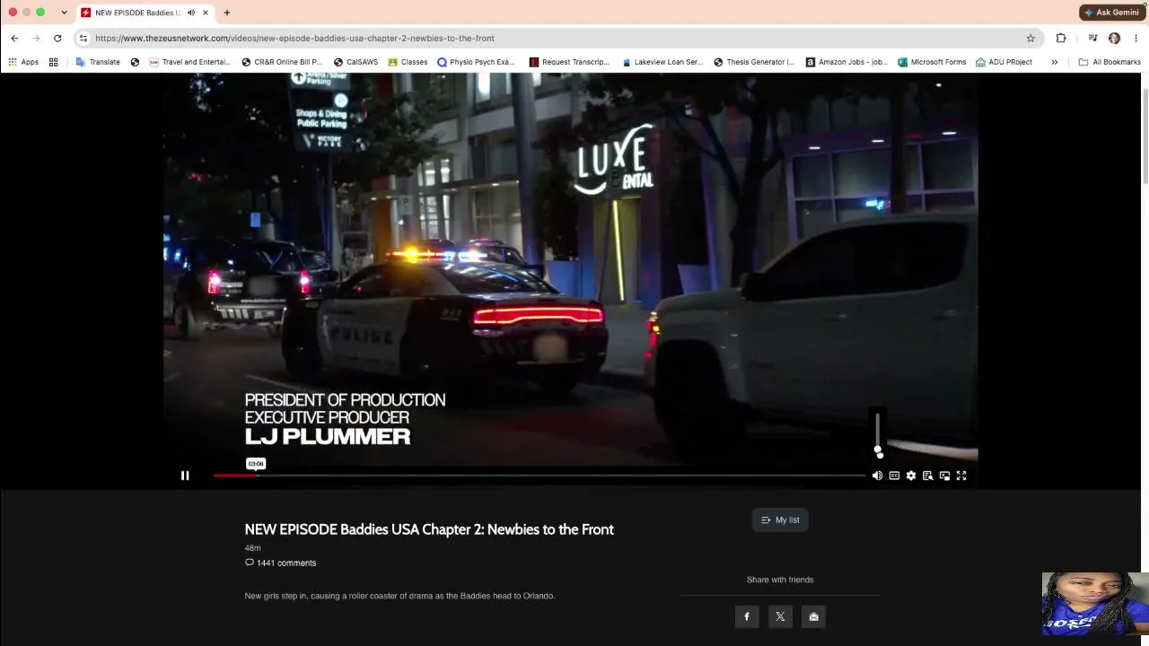Open the All Bookmarks folder
Image resolution: width=1149 pixels, height=646 pixels.
(1110, 62)
